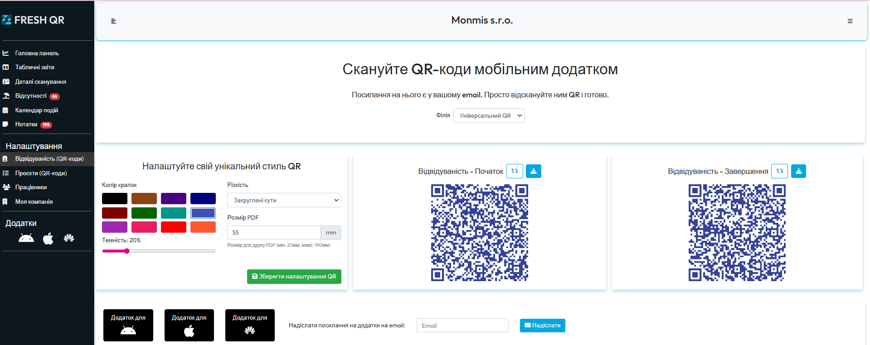870x345 pixels.
Task: Go to Календар подій in sidebar
Action: tap(36, 110)
